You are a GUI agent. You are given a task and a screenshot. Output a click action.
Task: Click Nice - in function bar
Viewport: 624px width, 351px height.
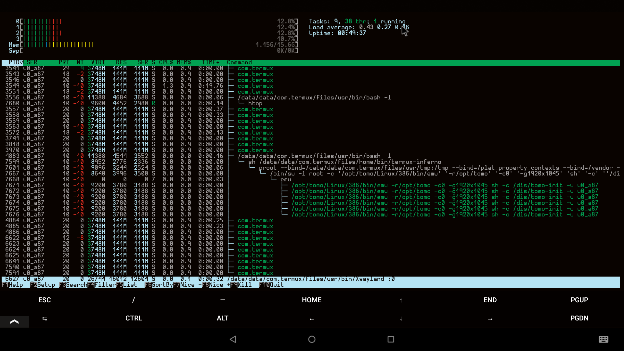pyautogui.click(x=188, y=285)
